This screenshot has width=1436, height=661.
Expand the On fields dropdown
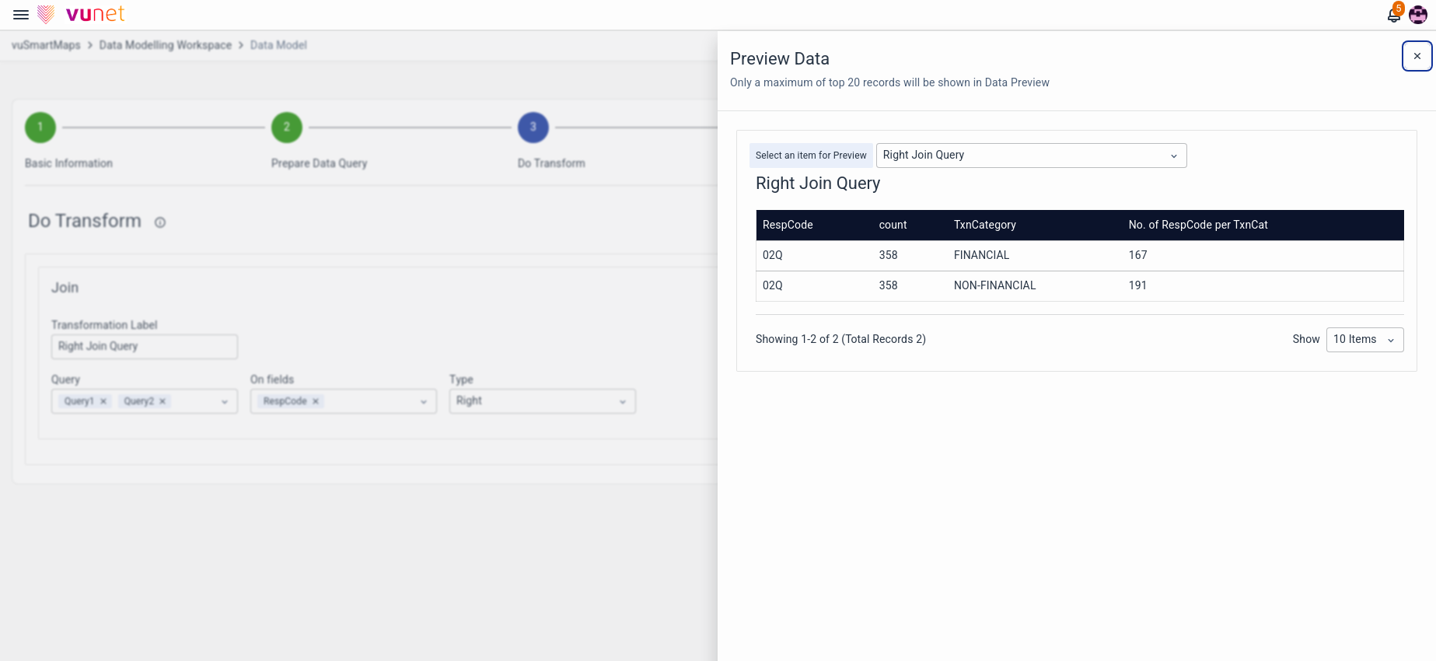pyautogui.click(x=423, y=401)
